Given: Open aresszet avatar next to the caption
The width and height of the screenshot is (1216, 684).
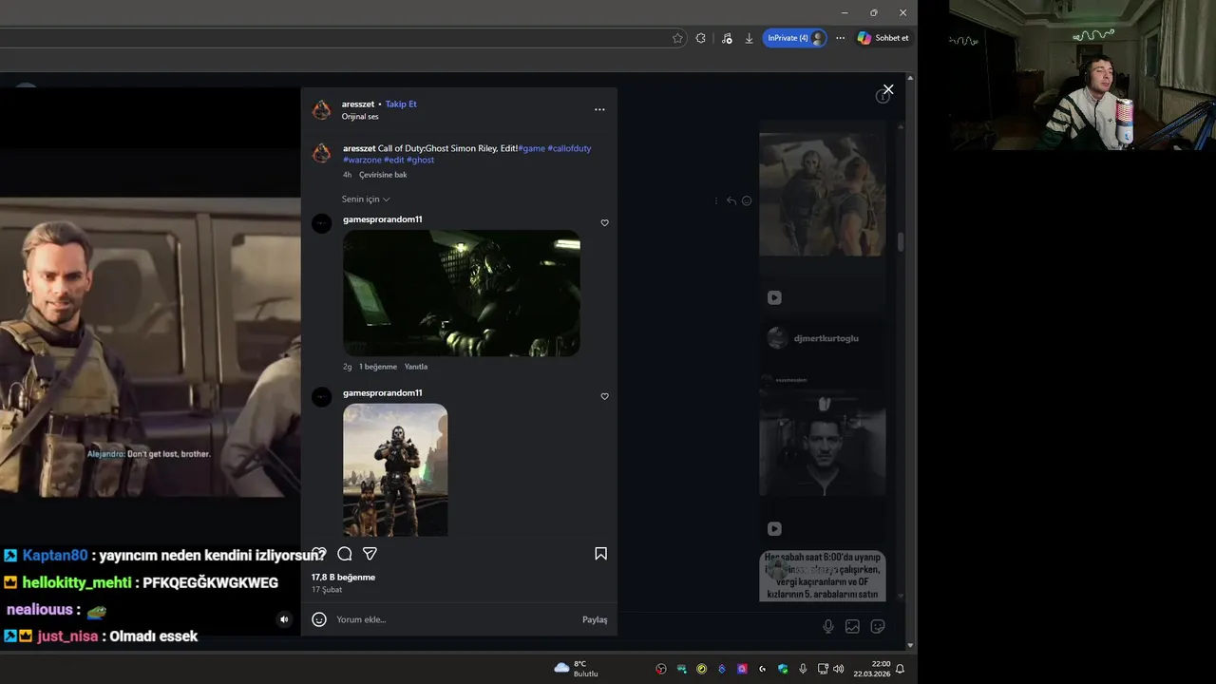Looking at the screenshot, I should click(x=322, y=153).
